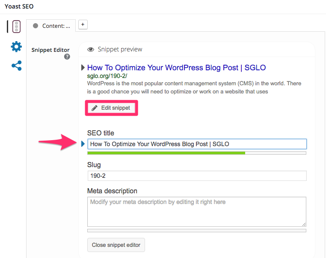Click the Close snippet editor button
This screenshot has width=326, height=258.
(116, 245)
